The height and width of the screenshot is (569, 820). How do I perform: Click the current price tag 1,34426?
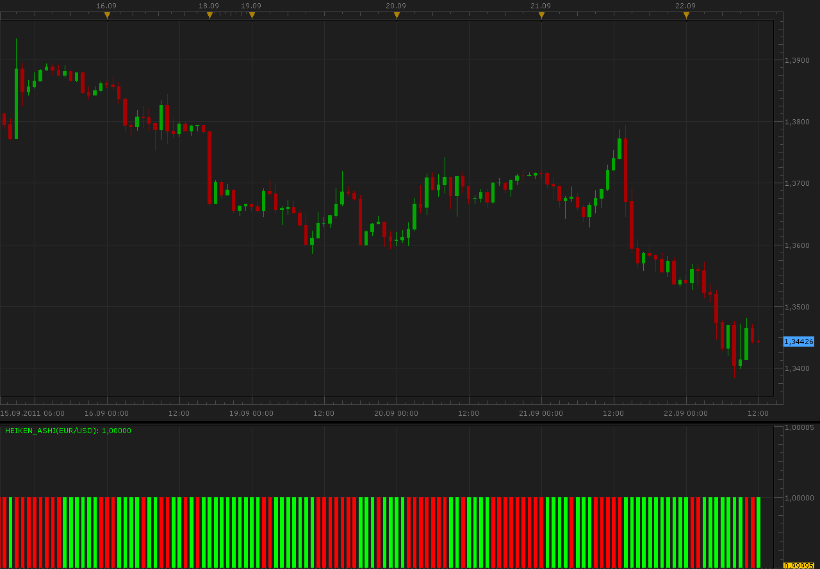pos(798,342)
